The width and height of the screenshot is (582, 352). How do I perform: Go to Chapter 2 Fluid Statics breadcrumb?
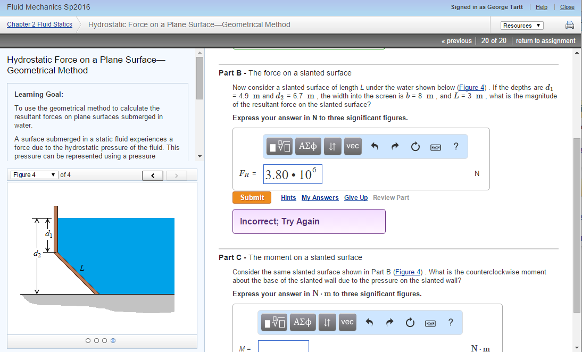click(39, 24)
